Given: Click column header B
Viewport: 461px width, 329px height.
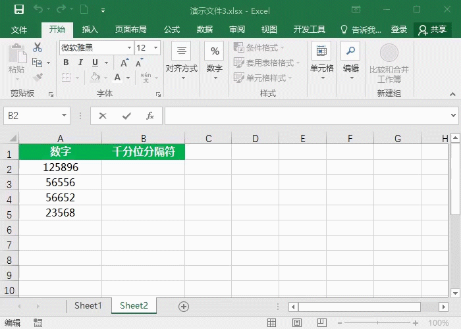Looking at the screenshot, I should click(143, 138).
